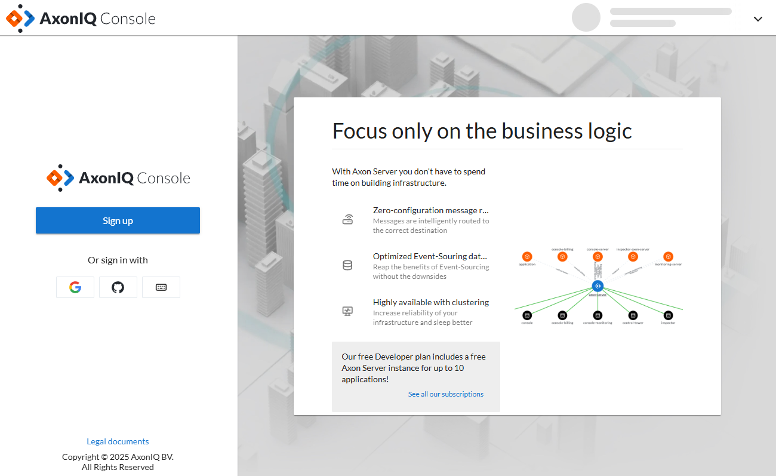The width and height of the screenshot is (776, 476).
Task: Select the orange application node icon
Action: coord(527,256)
